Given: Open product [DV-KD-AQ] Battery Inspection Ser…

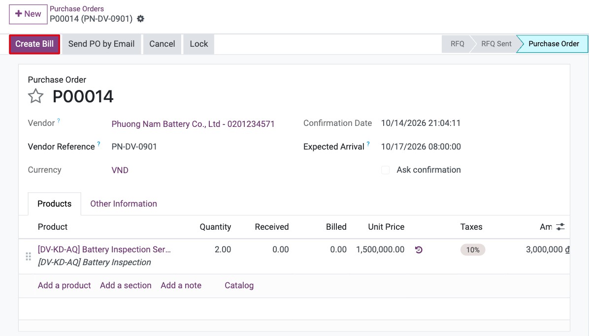Looking at the screenshot, I should (x=104, y=249).
